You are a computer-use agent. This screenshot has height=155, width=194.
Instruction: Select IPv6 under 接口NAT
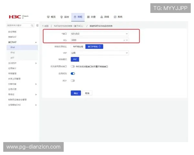[x=13, y=53]
